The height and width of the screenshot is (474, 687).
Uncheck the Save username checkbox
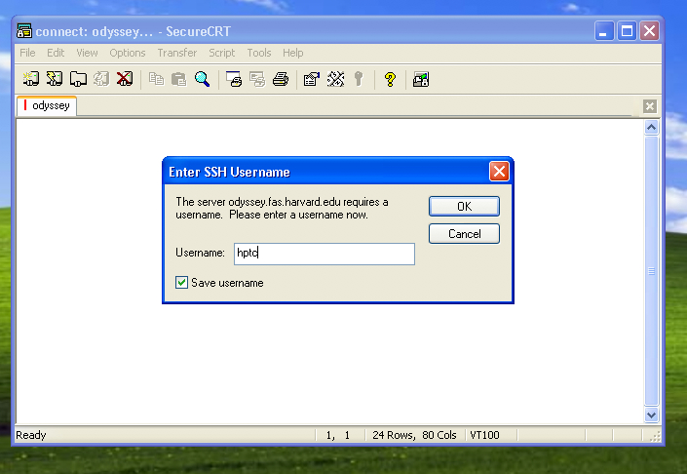182,283
